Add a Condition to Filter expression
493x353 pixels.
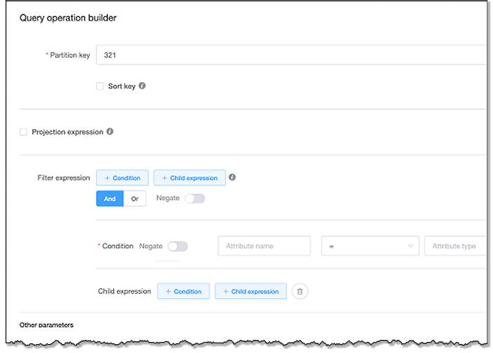point(122,178)
